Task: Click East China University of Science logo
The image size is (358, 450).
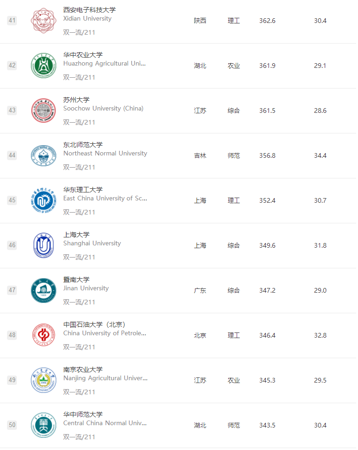Action: (43, 200)
